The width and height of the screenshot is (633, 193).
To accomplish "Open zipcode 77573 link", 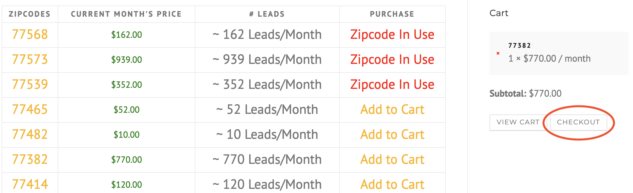I will tap(30, 60).
